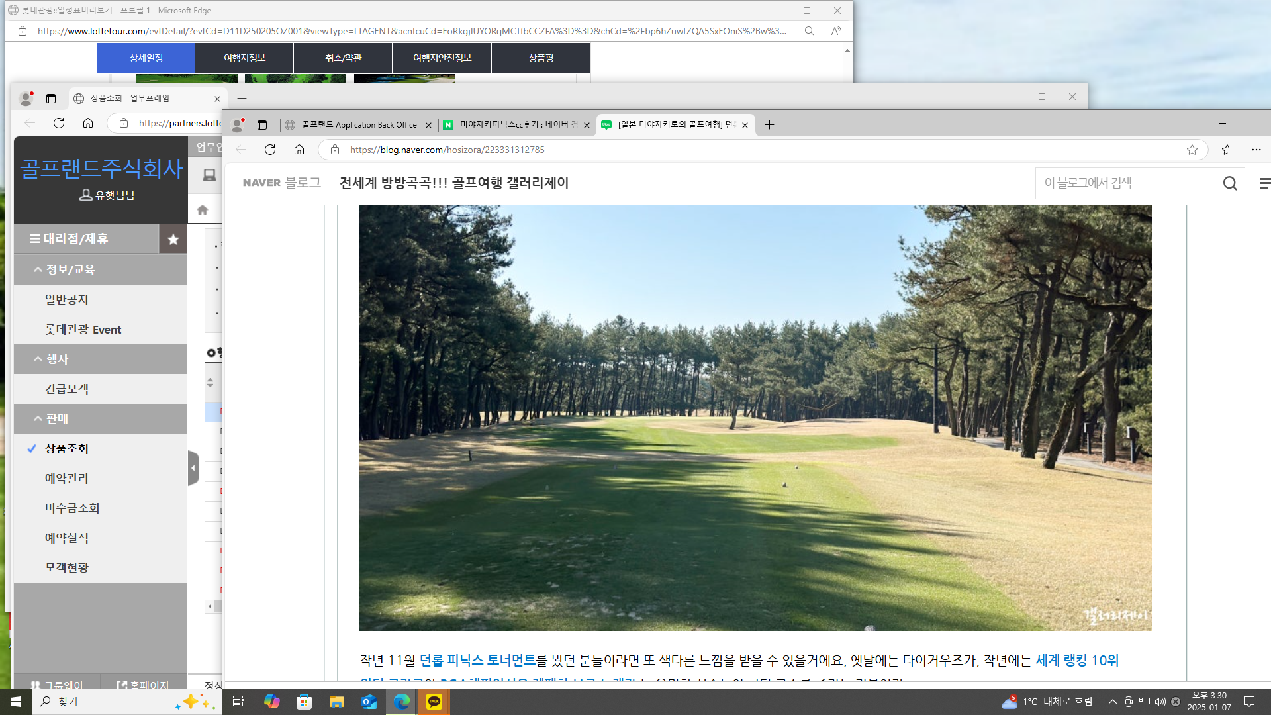This screenshot has height=715, width=1271.
Task: Click the sort arrows in product table
Action: [210, 383]
